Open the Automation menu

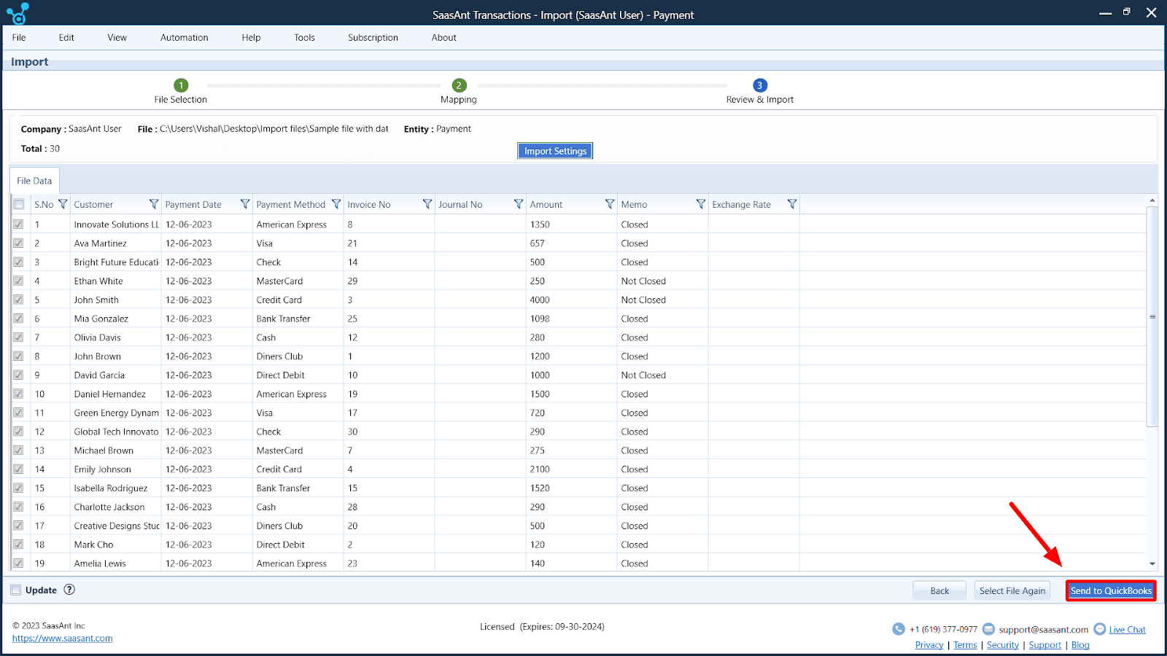(x=185, y=37)
